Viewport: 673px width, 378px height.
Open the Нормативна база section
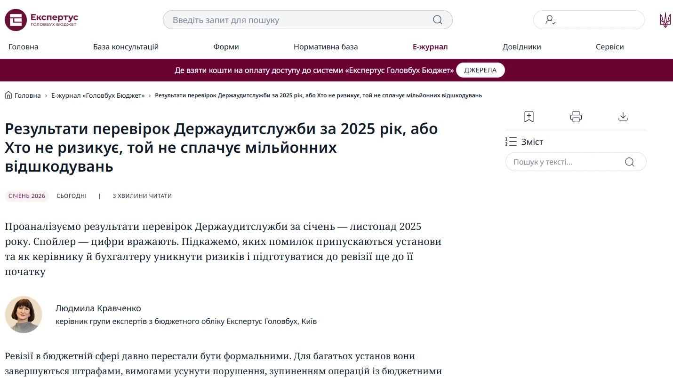326,47
